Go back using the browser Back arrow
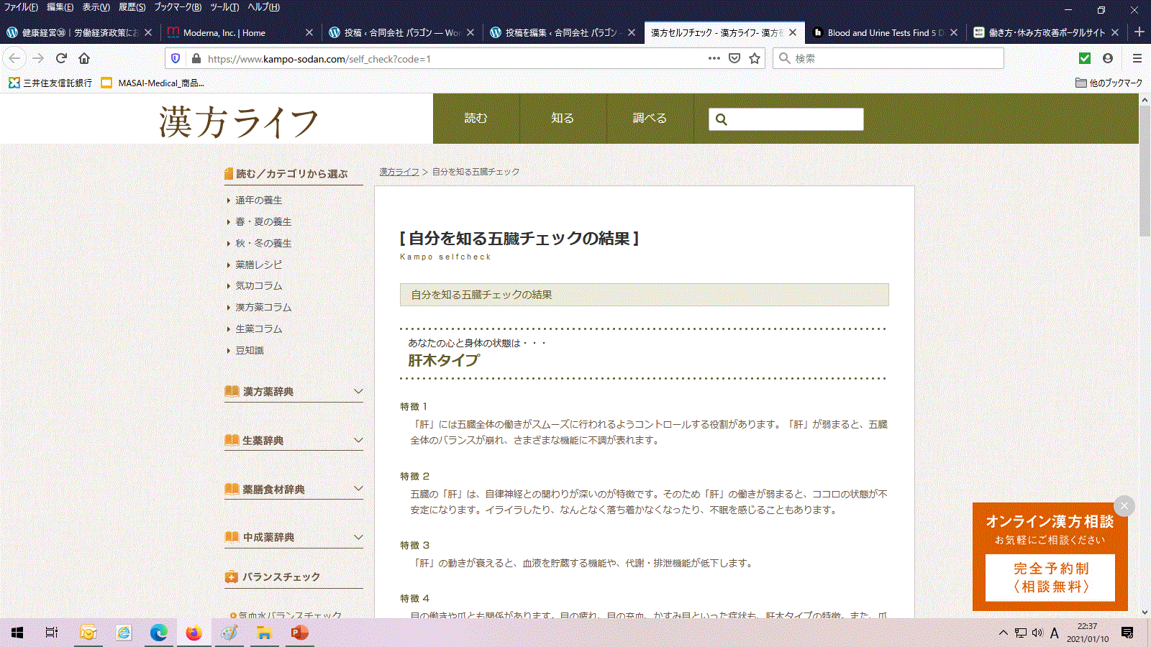Screen dimensions: 1151x647 (14, 58)
